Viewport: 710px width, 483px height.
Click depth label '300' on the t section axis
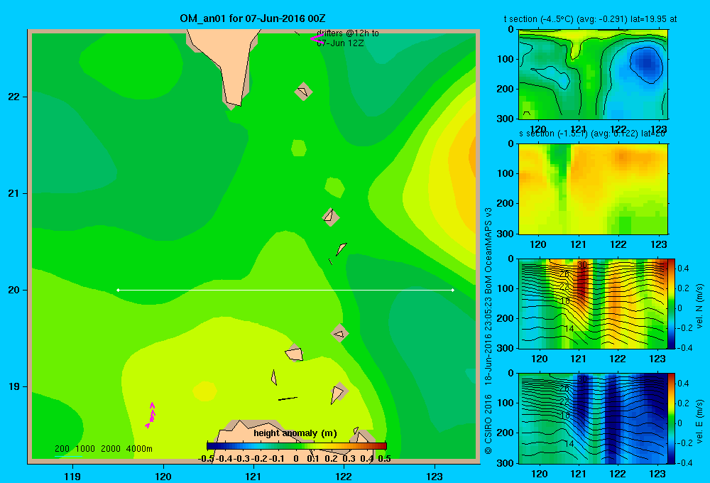click(506, 119)
